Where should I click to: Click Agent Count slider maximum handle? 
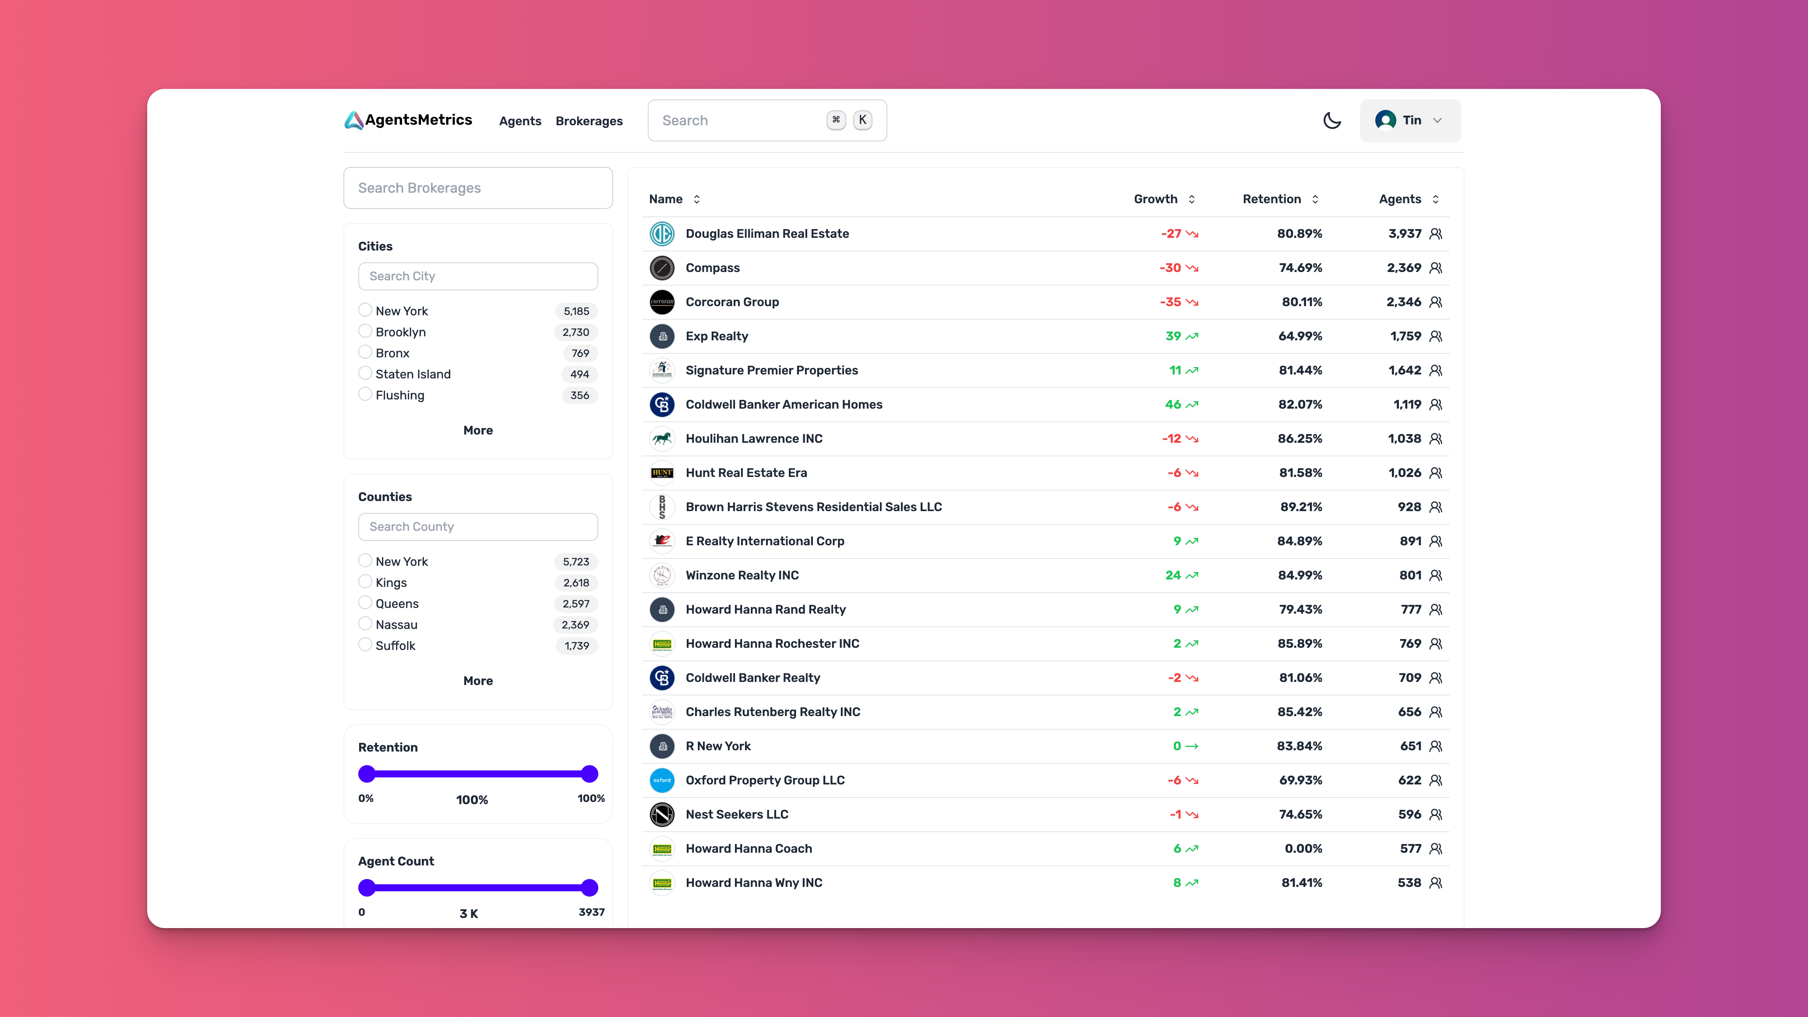590,887
